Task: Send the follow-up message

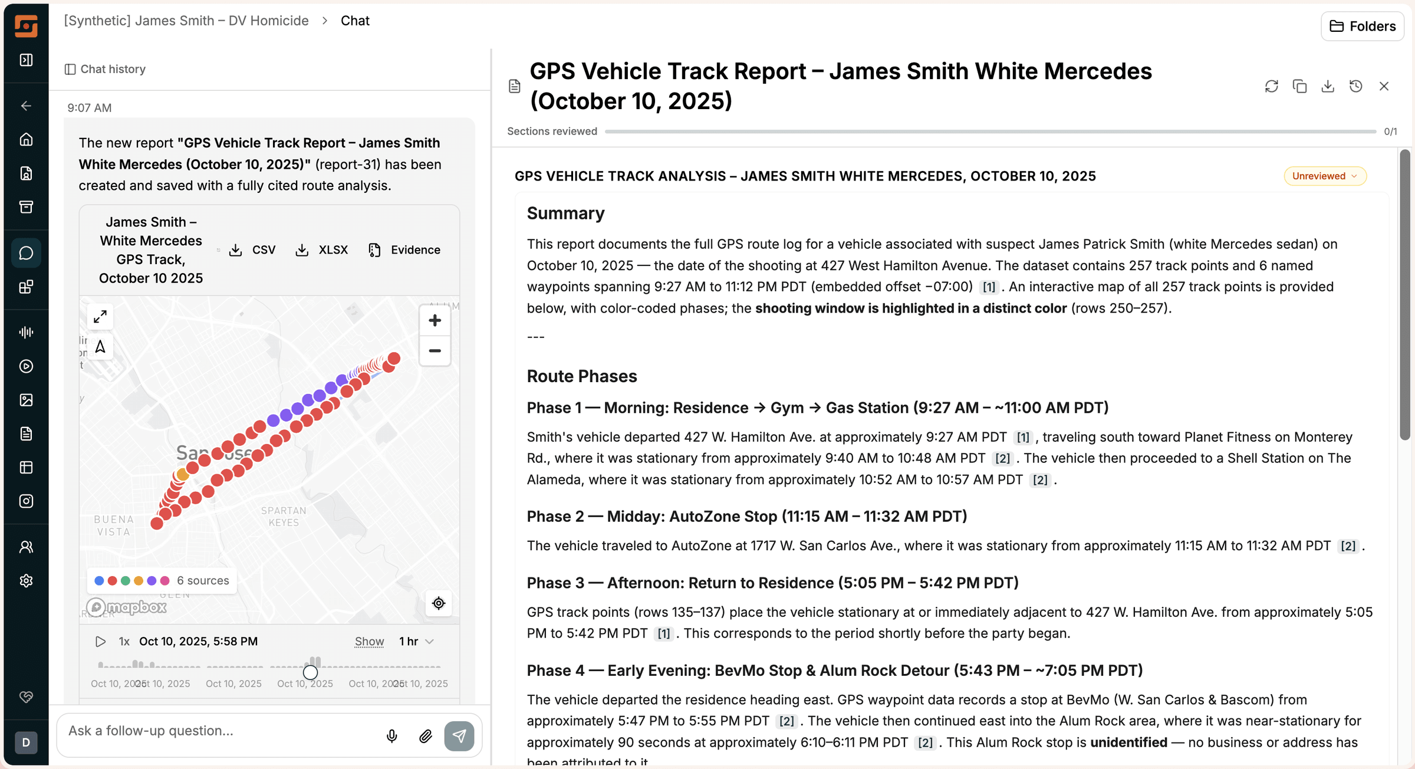Action: pyautogui.click(x=459, y=735)
